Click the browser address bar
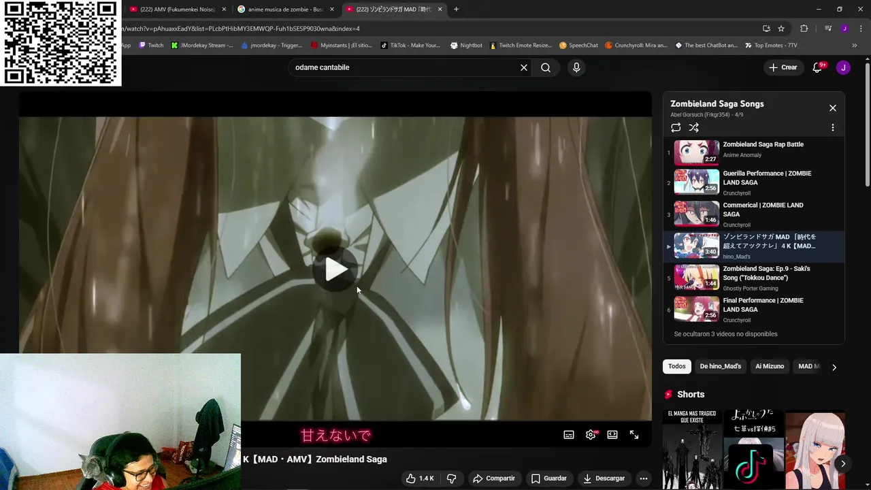The height and width of the screenshot is (490, 871). click(435, 29)
